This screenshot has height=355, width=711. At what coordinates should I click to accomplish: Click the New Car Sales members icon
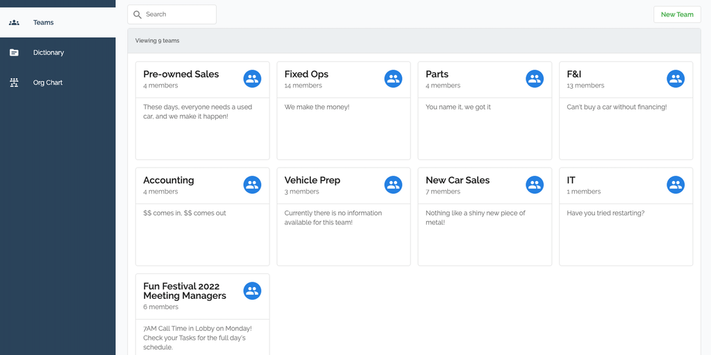point(534,185)
